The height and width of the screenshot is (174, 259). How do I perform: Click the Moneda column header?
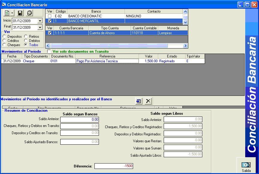[x=173, y=28]
